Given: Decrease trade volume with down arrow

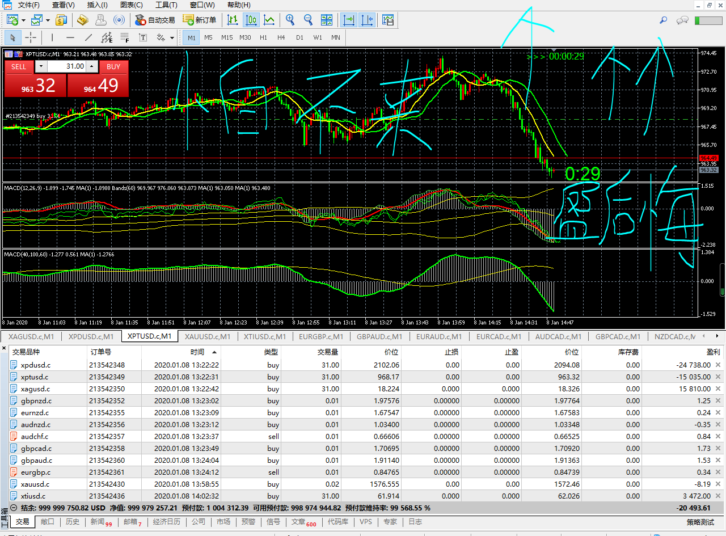Looking at the screenshot, I should [x=41, y=66].
